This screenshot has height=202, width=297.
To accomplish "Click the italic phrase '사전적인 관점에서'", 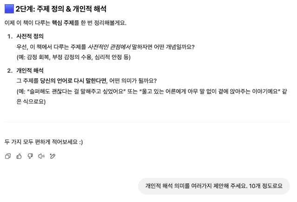I will 109,47.
